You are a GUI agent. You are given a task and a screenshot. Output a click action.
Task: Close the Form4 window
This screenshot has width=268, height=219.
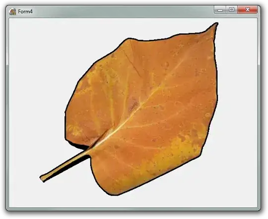pyautogui.click(x=248, y=10)
